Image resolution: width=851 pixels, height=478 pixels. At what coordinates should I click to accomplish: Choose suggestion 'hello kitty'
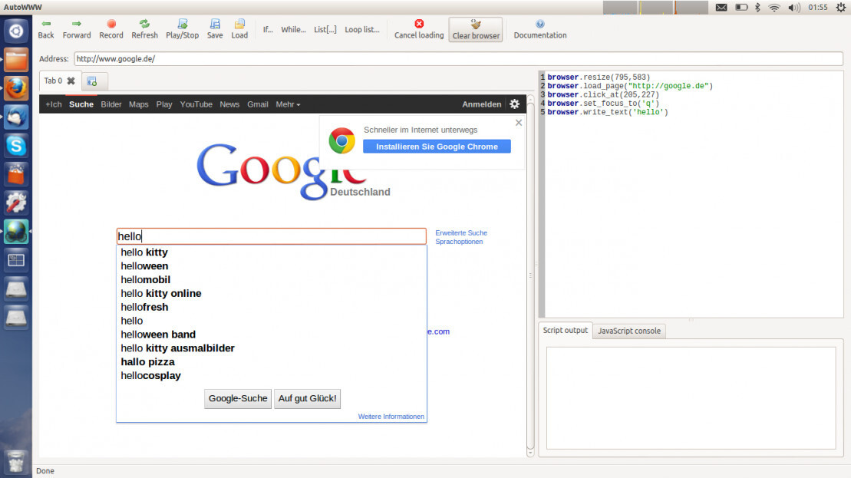272,252
